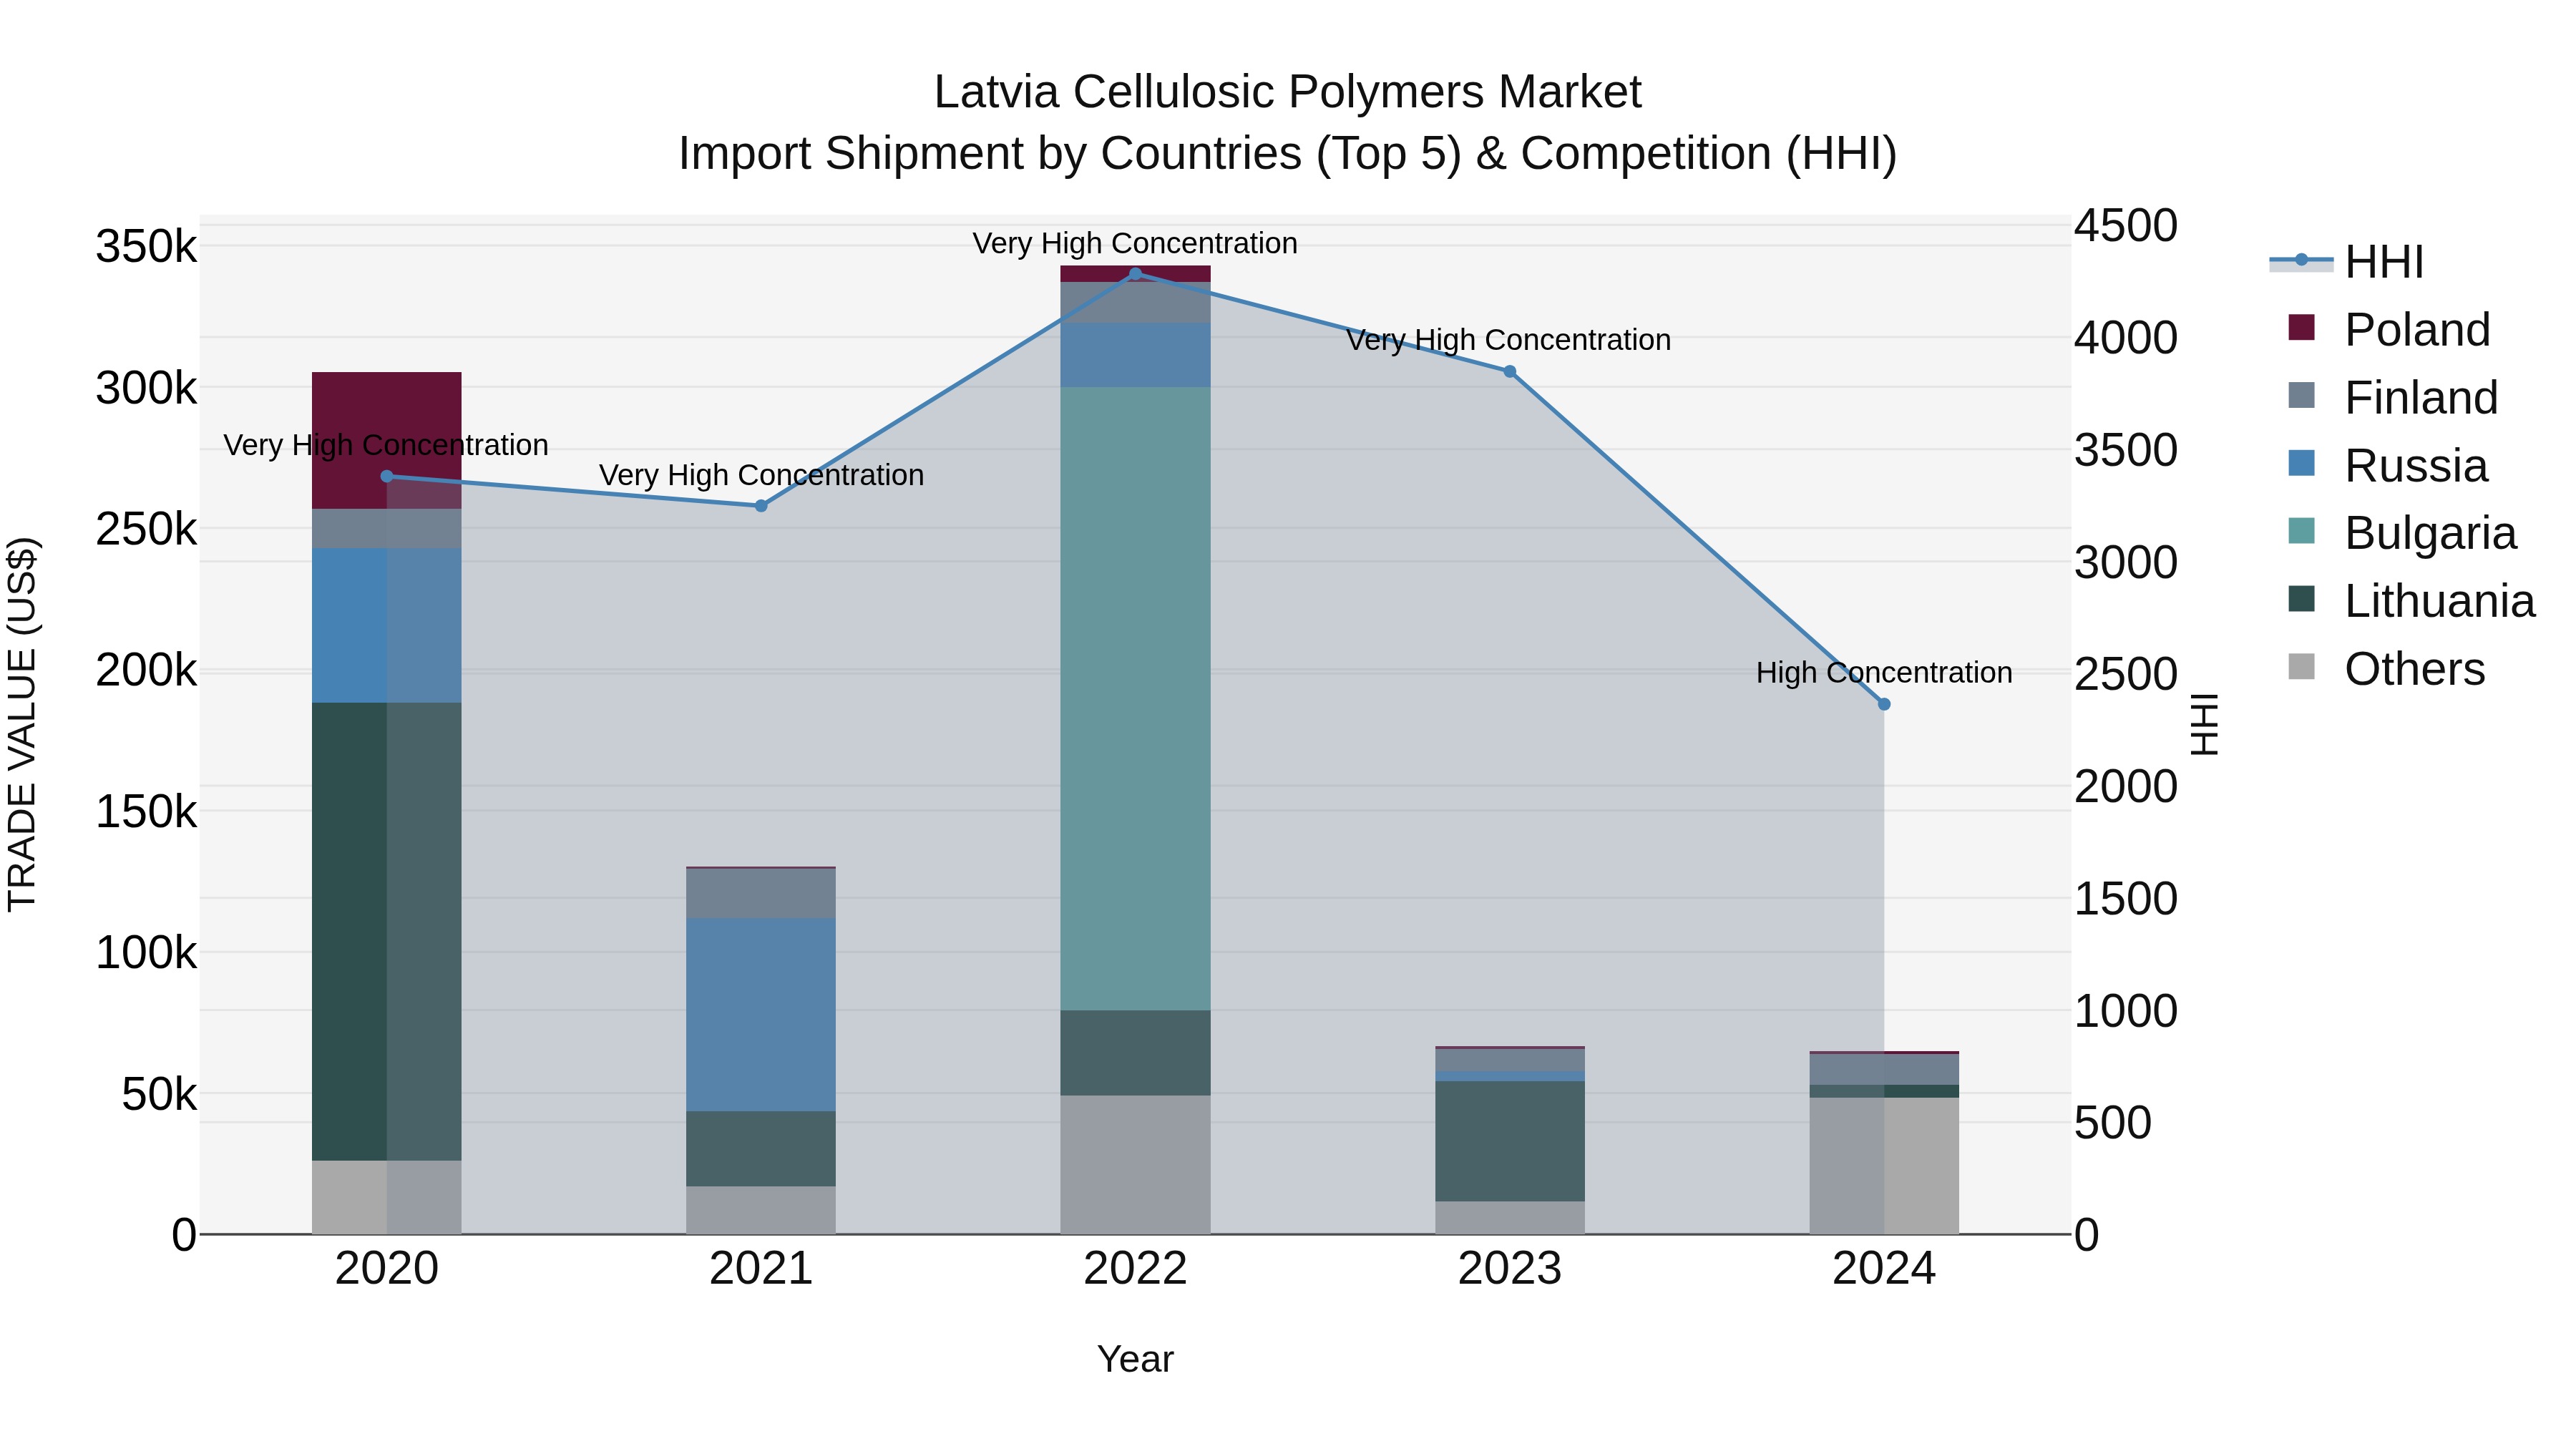Viewport: 2576px width, 1449px height.
Task: Click the Finland segment in 2021 bar
Action: (x=761, y=894)
